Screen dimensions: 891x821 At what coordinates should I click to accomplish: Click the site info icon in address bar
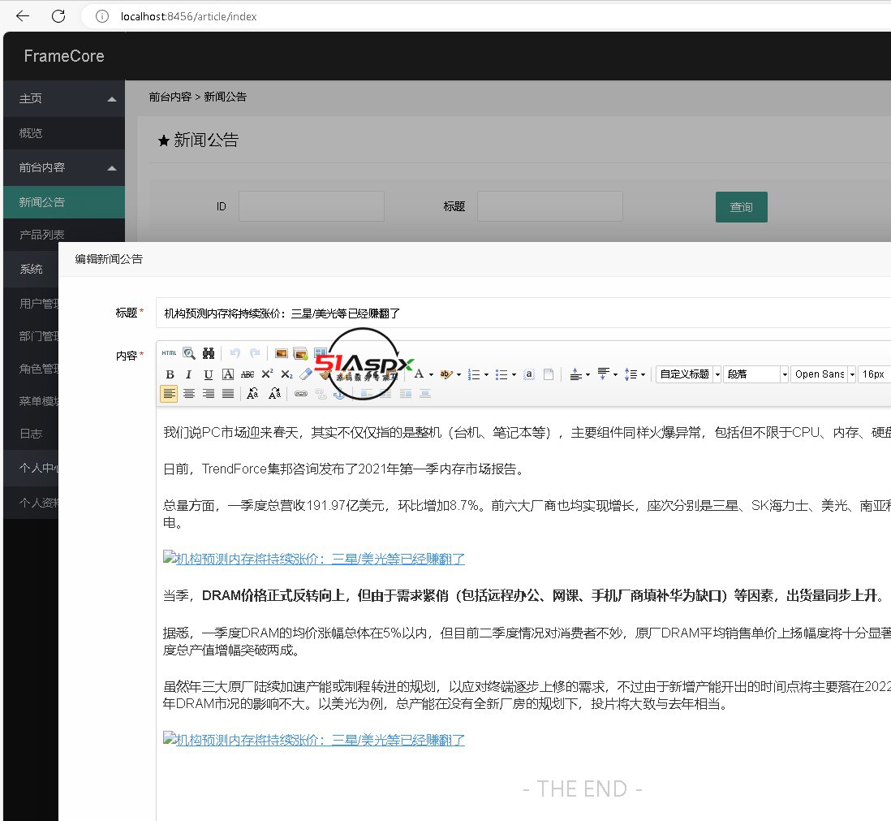102,16
